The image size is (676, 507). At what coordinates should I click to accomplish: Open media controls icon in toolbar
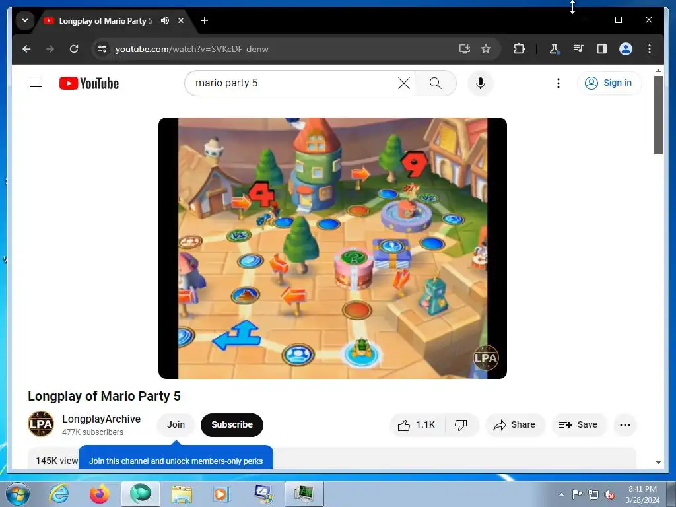[578, 49]
